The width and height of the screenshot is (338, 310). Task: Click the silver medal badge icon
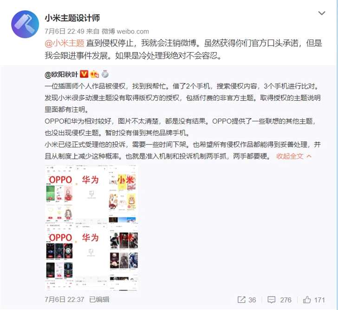pyautogui.click(x=105, y=74)
